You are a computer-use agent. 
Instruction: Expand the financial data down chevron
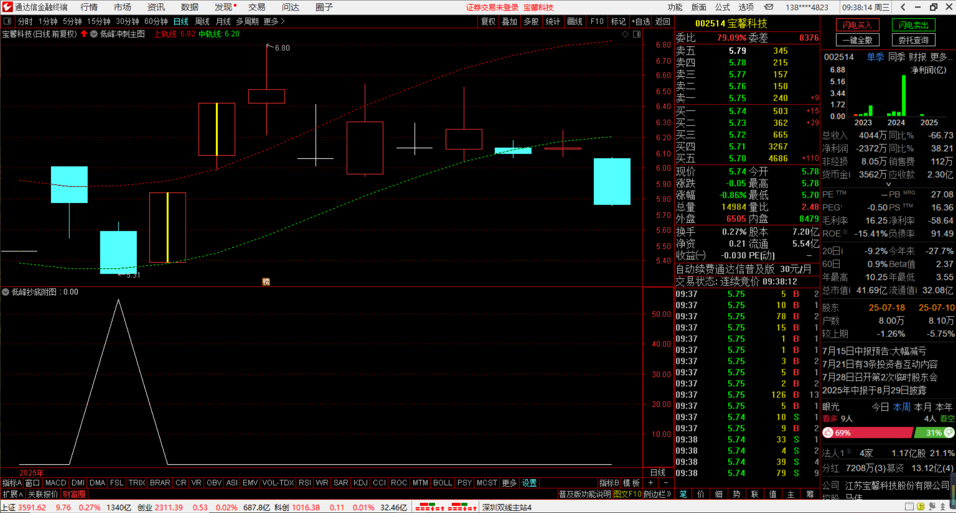click(x=889, y=184)
